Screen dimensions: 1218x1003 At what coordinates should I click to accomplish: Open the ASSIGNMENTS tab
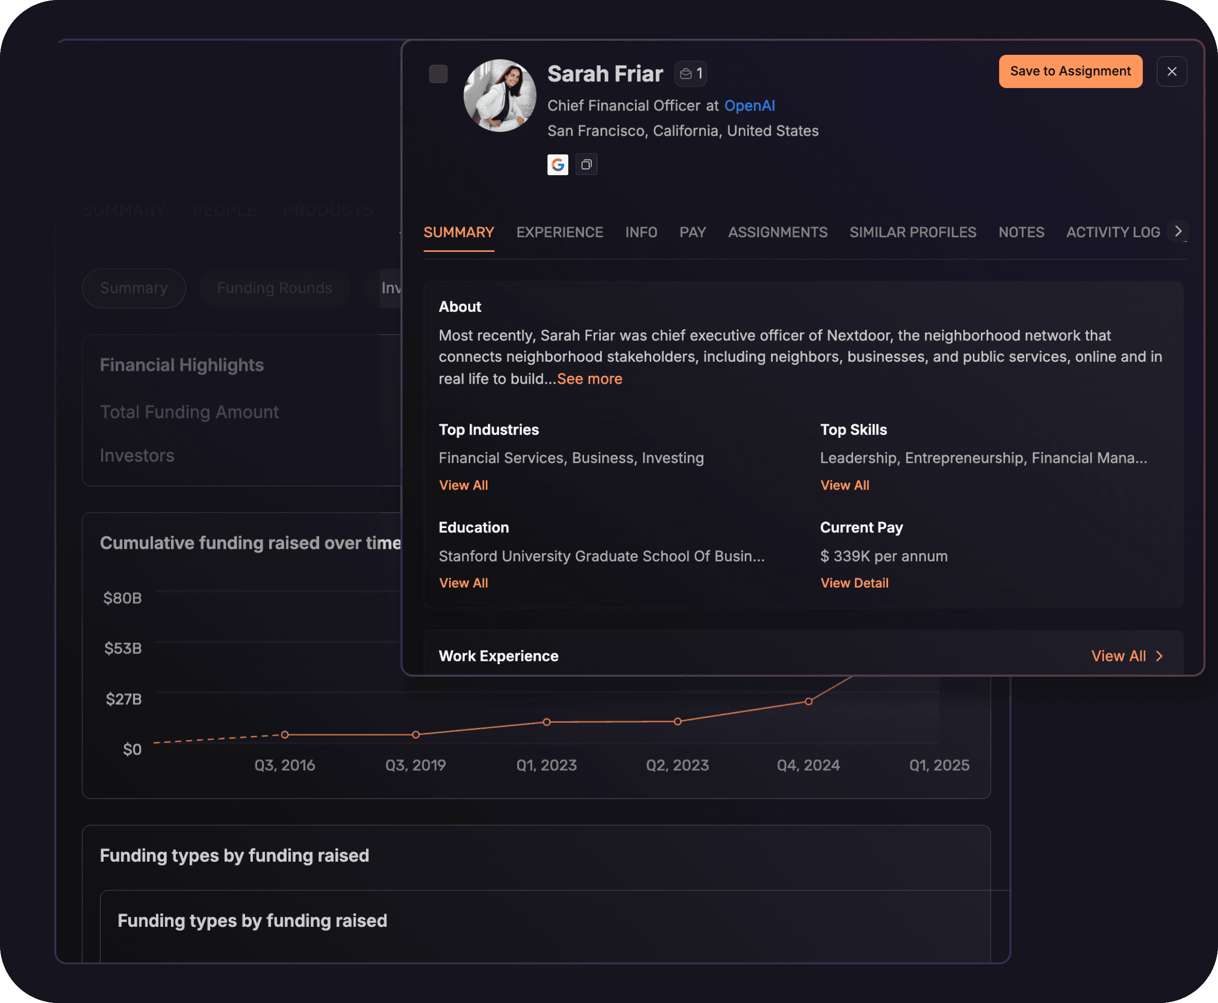(777, 233)
